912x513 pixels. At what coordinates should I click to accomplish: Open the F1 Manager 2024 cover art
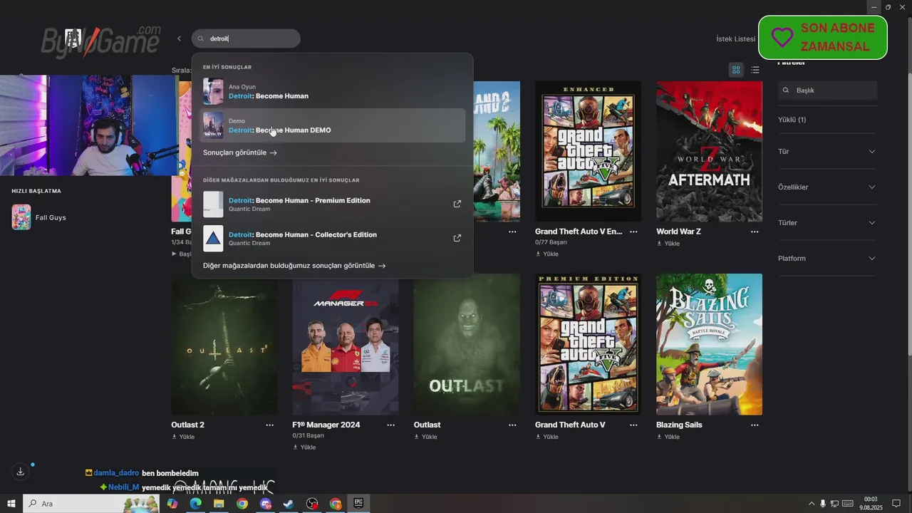tap(346, 344)
